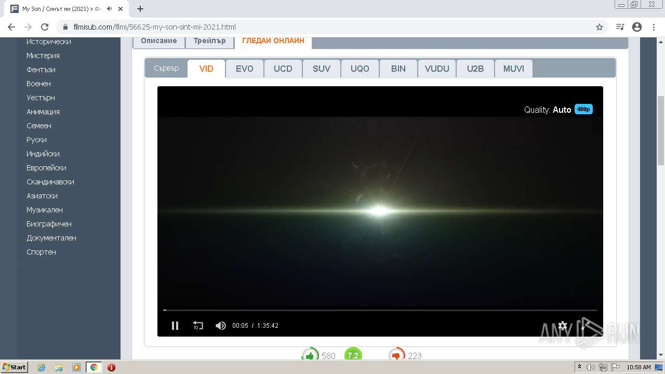The image size is (665, 374).
Task: Go back in Chrome
Action: point(11,27)
